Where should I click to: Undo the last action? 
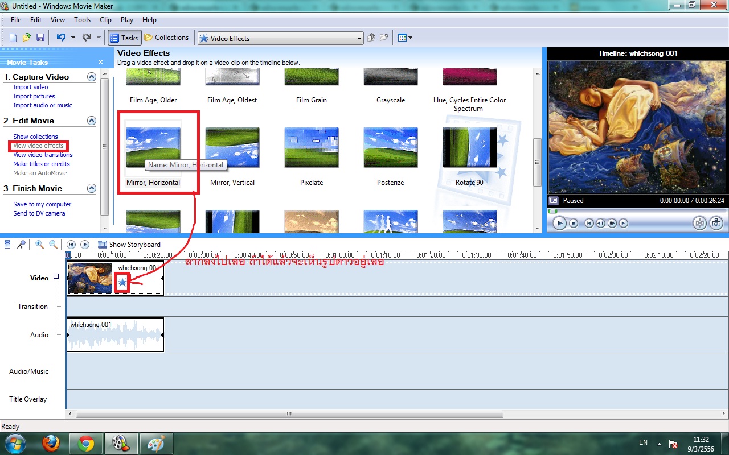coord(61,38)
